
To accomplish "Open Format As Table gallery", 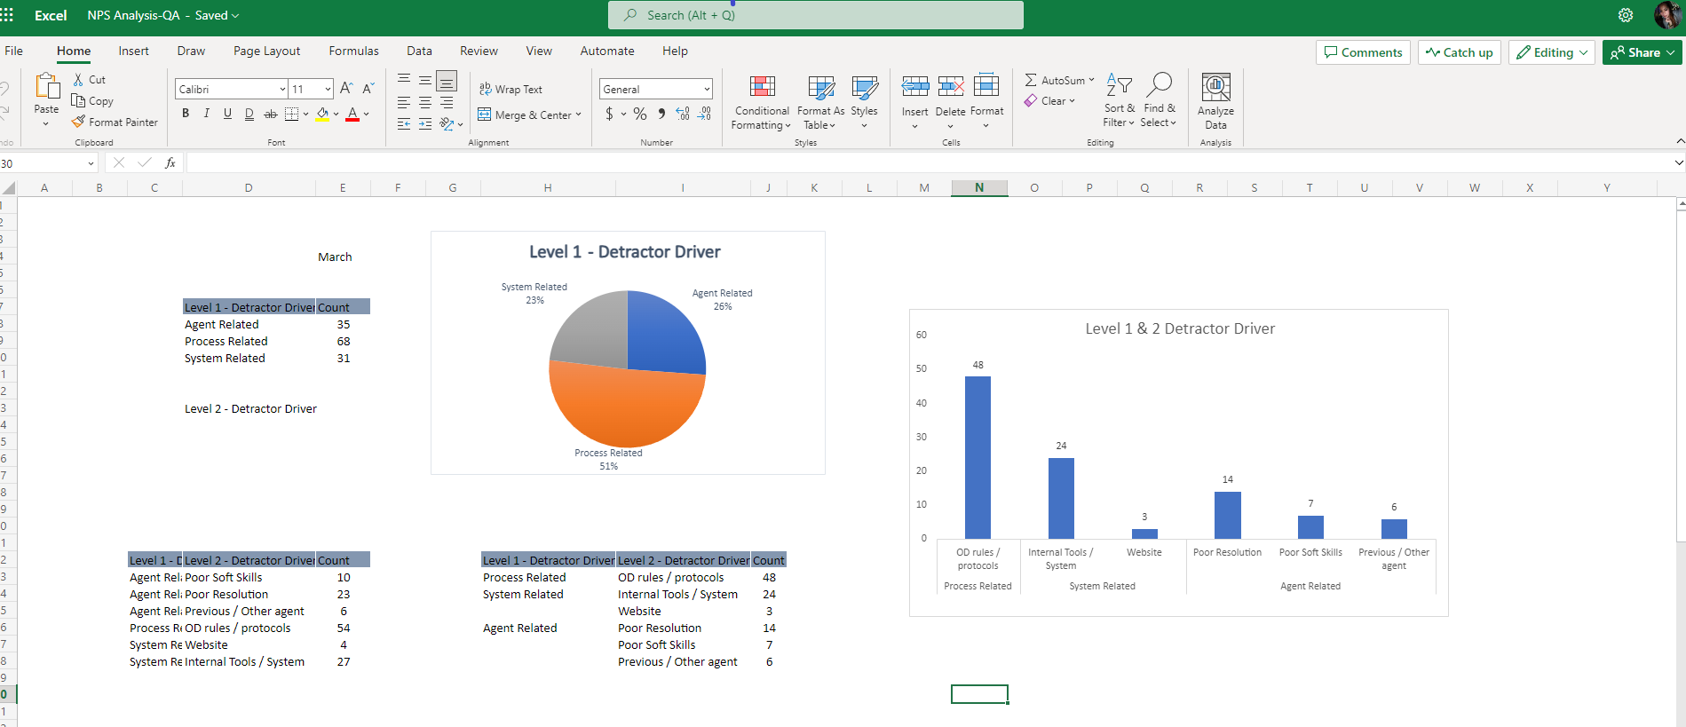I will tap(821, 102).
